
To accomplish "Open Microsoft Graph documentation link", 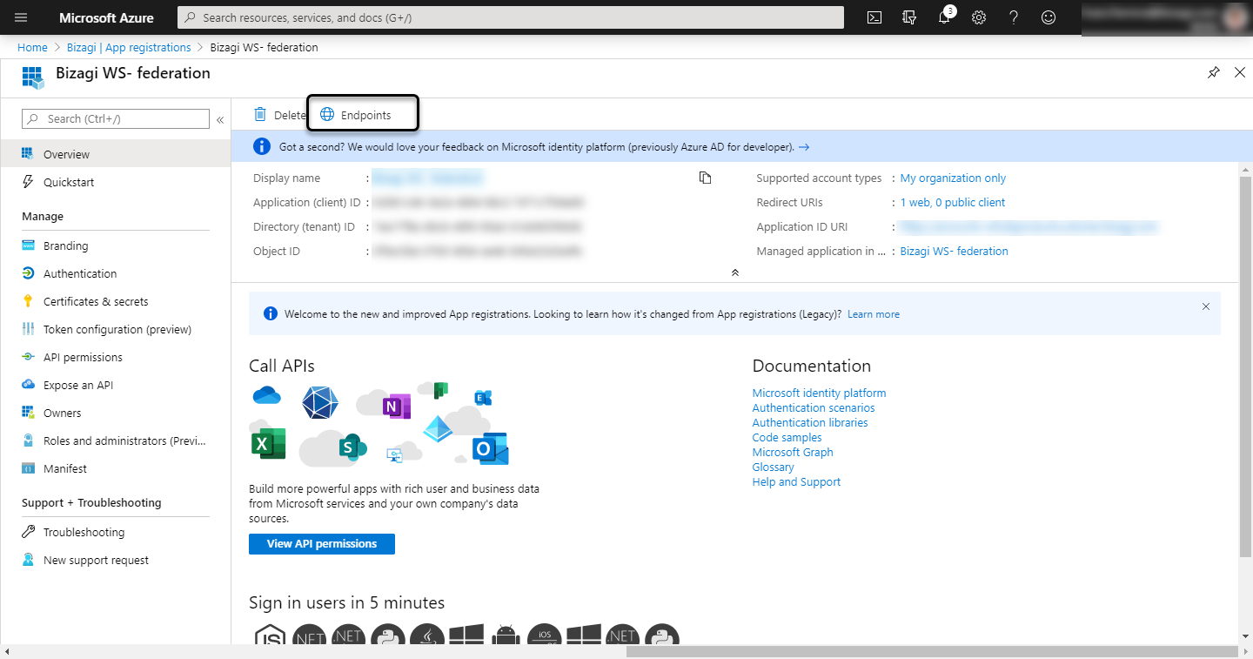I will pyautogui.click(x=793, y=452).
